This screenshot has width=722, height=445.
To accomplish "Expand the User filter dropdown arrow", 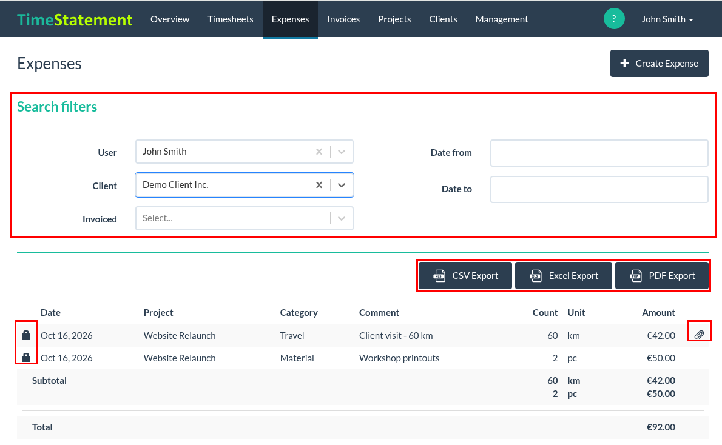I will (341, 152).
